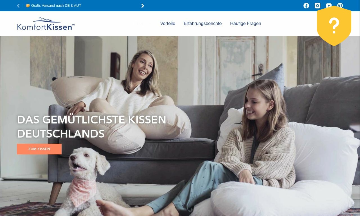
Task: Open the Facebook social link
Action: (x=306, y=6)
